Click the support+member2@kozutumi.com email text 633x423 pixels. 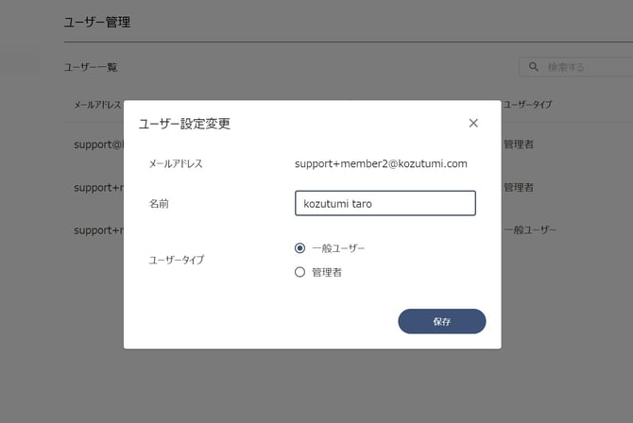381,163
